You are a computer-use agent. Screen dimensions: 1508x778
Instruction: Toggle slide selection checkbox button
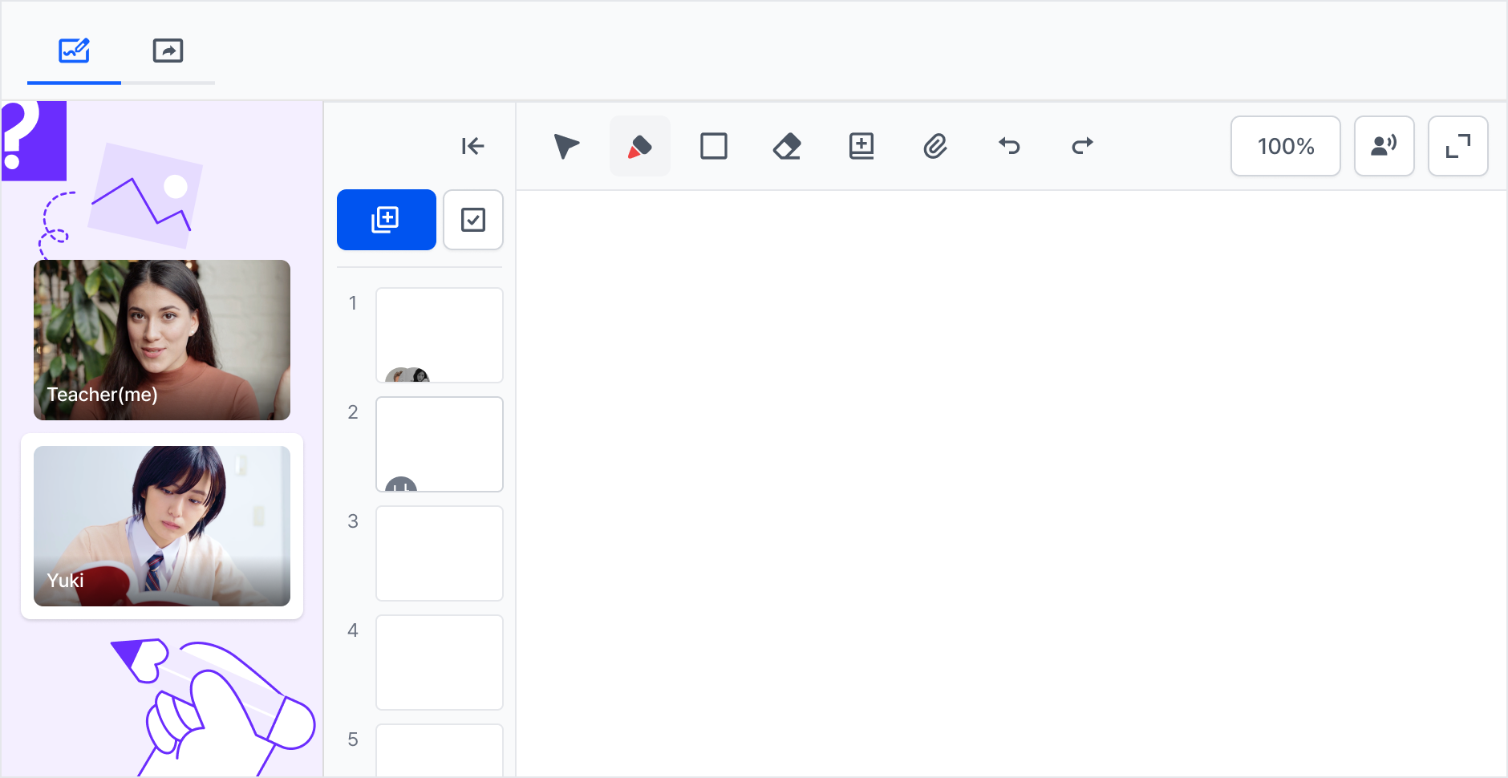click(473, 220)
